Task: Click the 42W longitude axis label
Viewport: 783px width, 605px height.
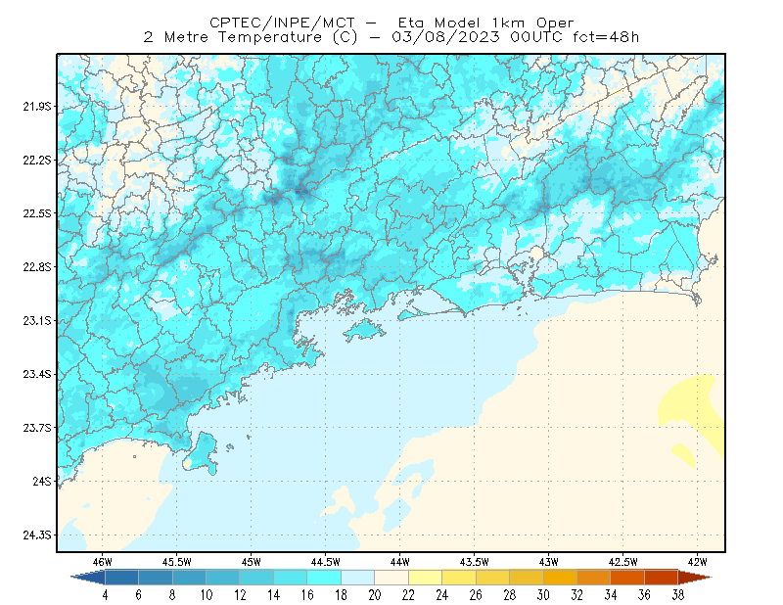Action: (697, 562)
